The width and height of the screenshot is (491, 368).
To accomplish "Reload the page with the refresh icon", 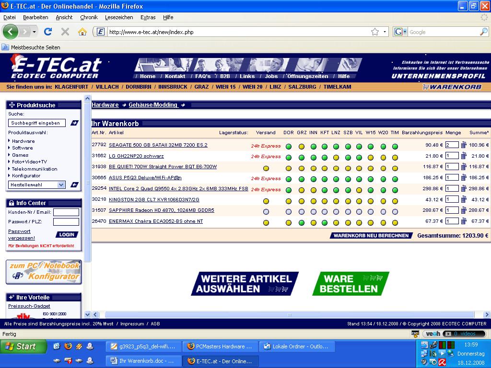I will tap(47, 32).
